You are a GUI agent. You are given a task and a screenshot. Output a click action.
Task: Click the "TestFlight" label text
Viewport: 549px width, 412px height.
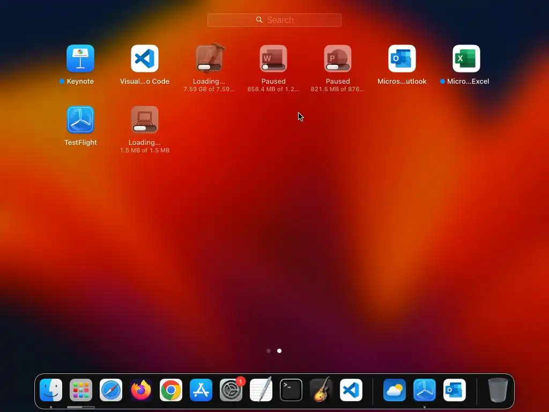[x=80, y=143]
